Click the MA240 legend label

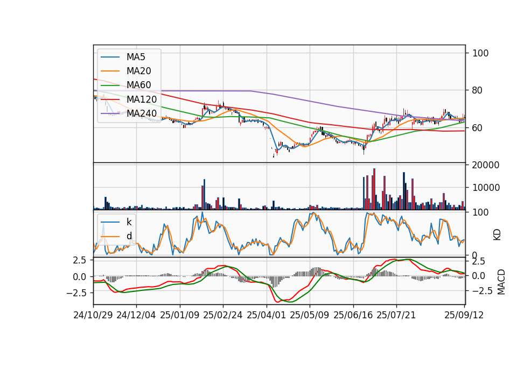142,113
